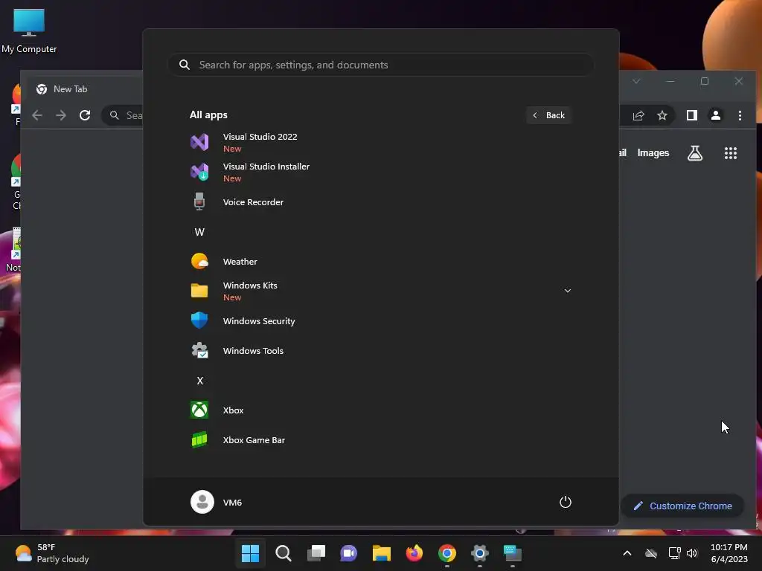Screen dimensions: 762x571
Task: Click the All apps heading text
Action: (208, 115)
